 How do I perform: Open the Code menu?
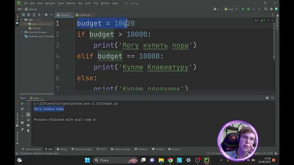pos(61,3)
